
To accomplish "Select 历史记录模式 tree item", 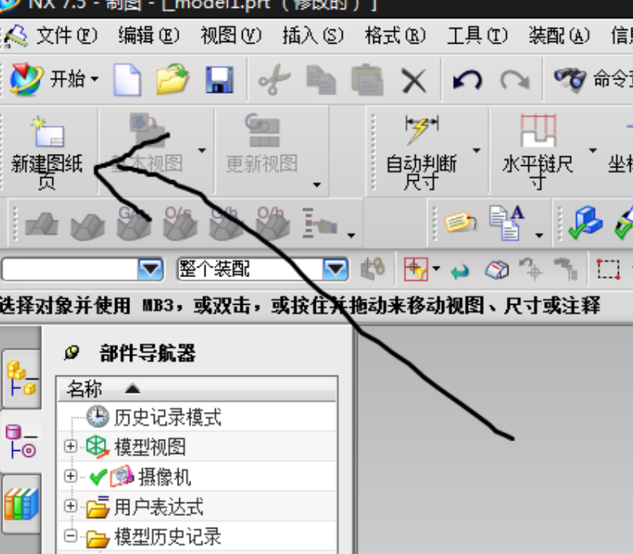I will [168, 417].
